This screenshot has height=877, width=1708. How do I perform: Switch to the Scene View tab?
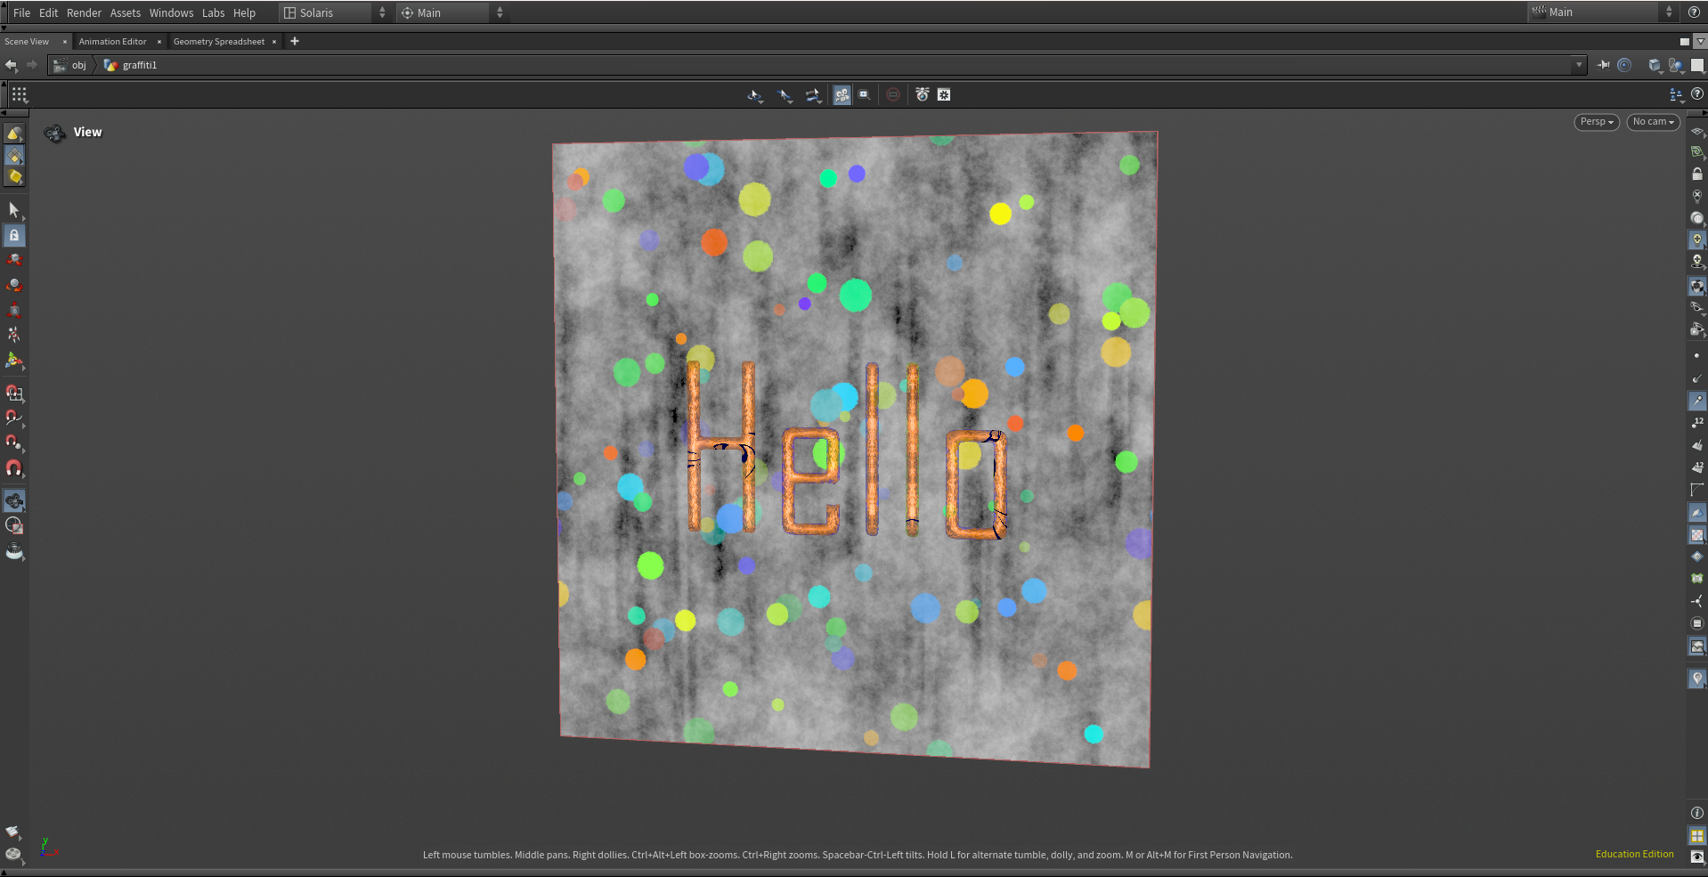[27, 41]
